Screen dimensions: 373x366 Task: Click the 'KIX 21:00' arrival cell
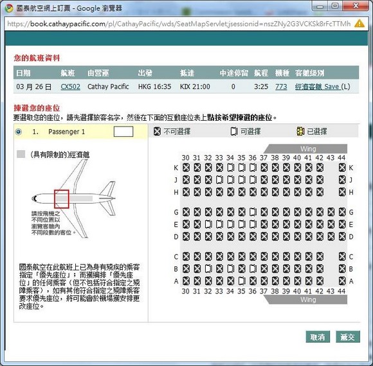[x=195, y=87]
